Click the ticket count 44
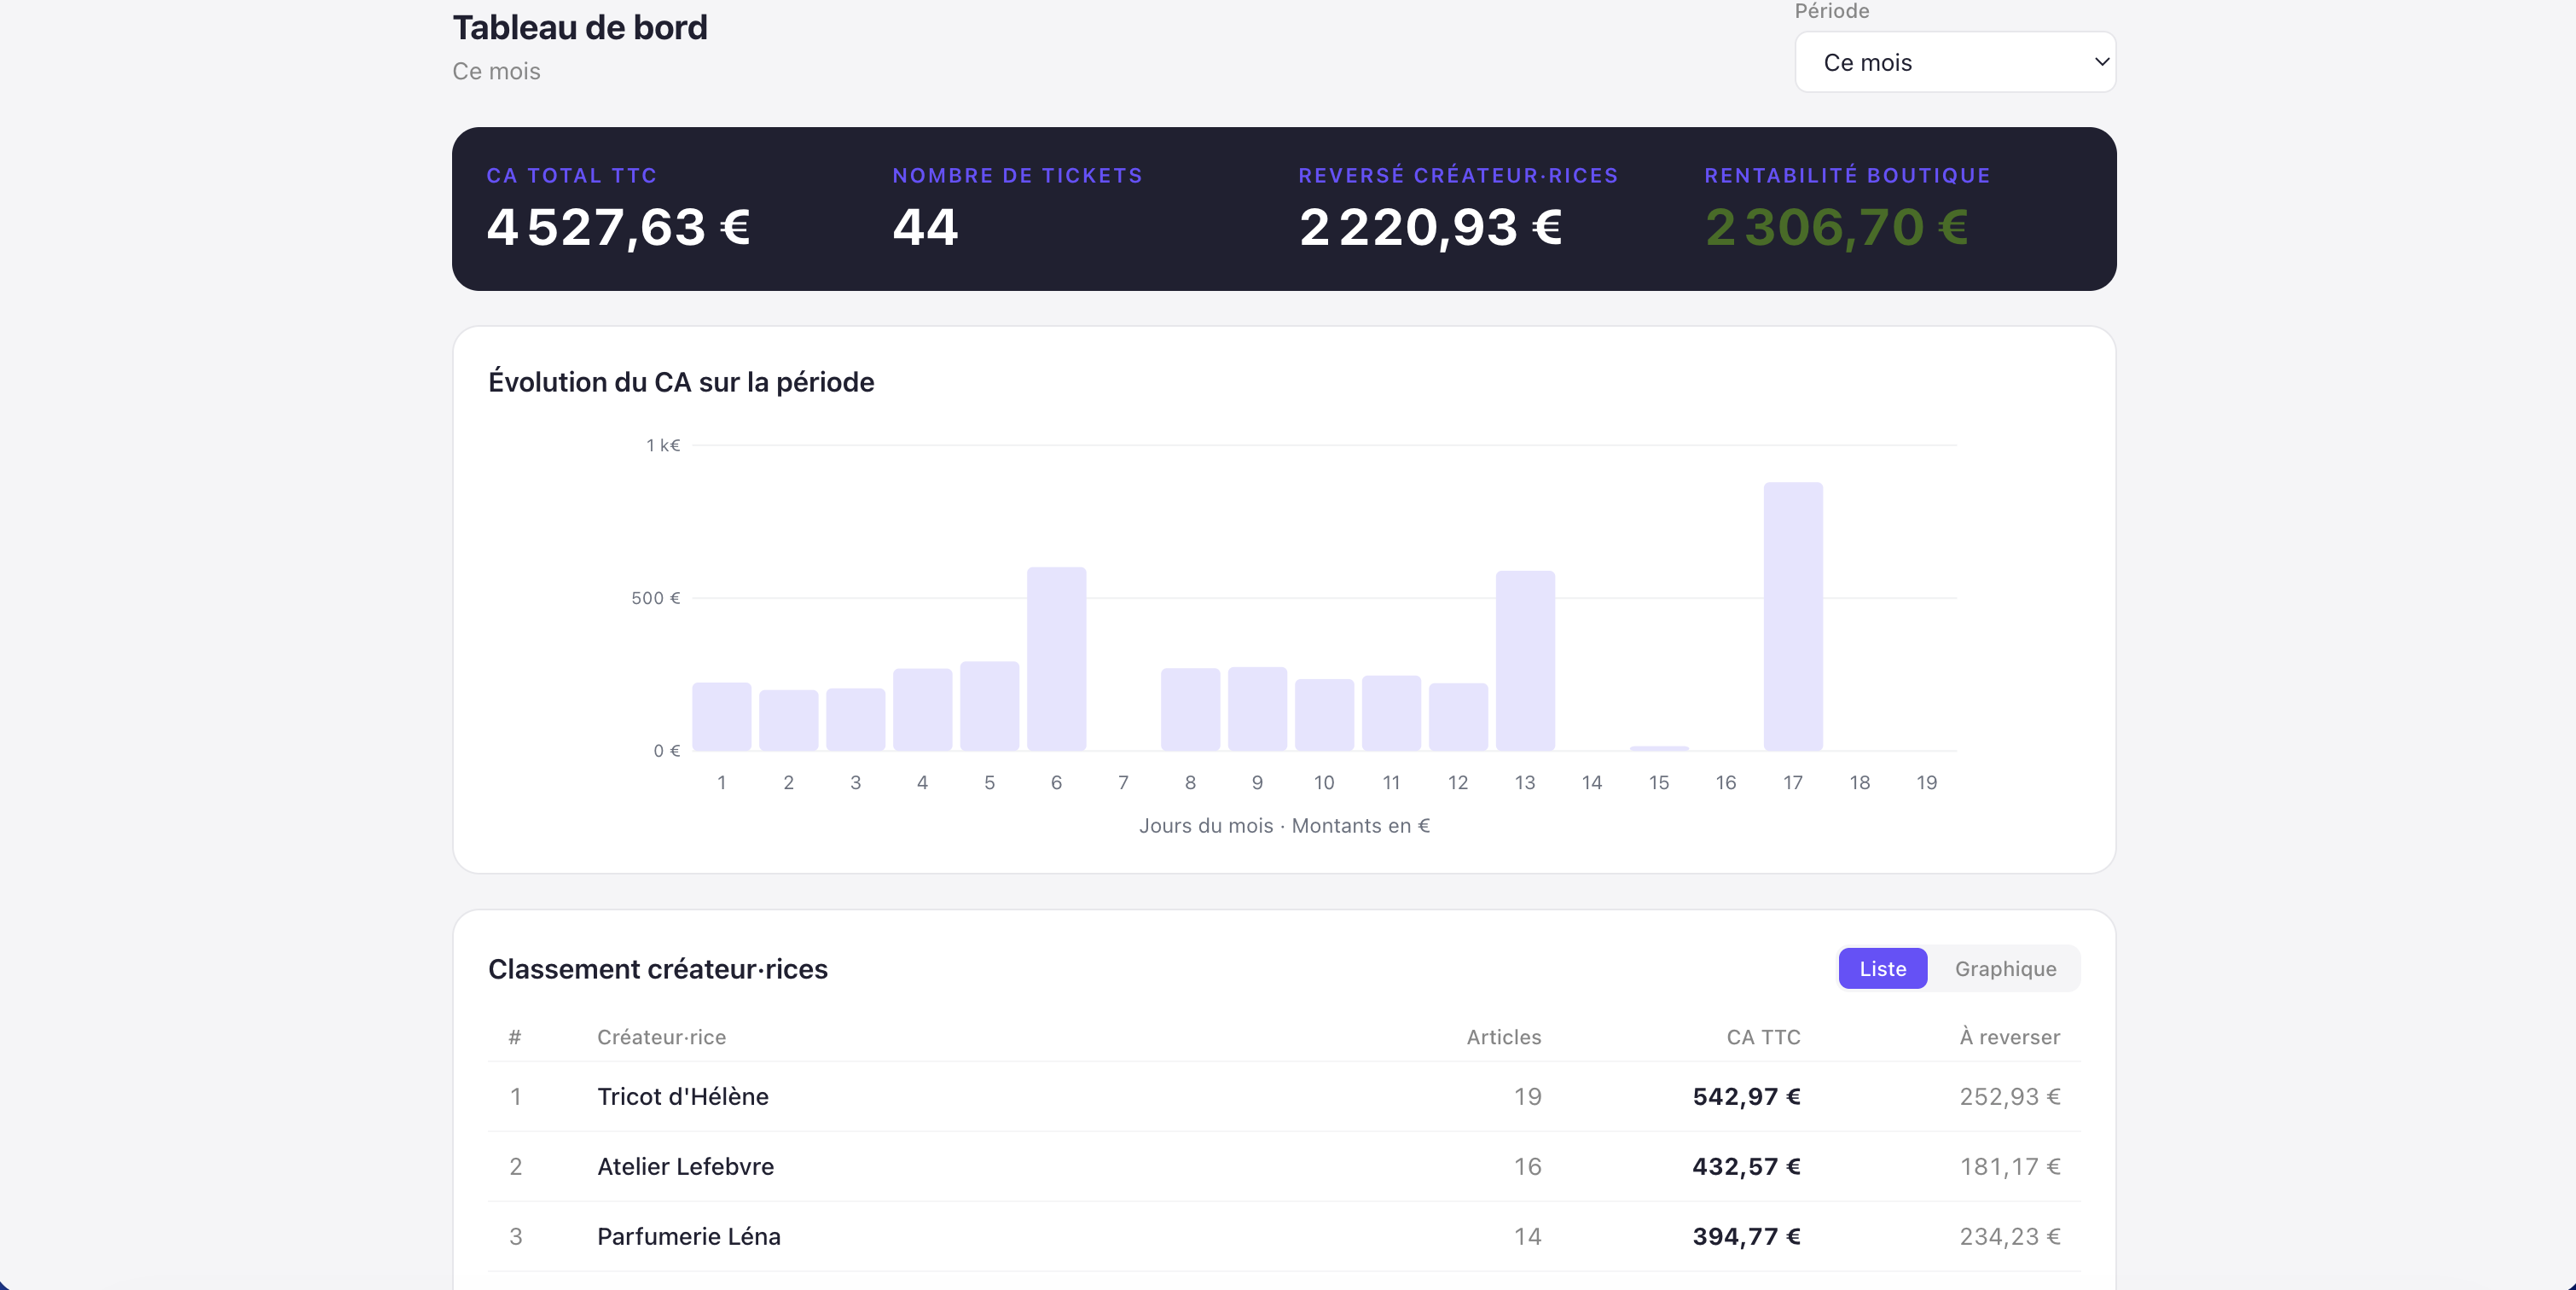The width and height of the screenshot is (2576, 1290). point(925,227)
